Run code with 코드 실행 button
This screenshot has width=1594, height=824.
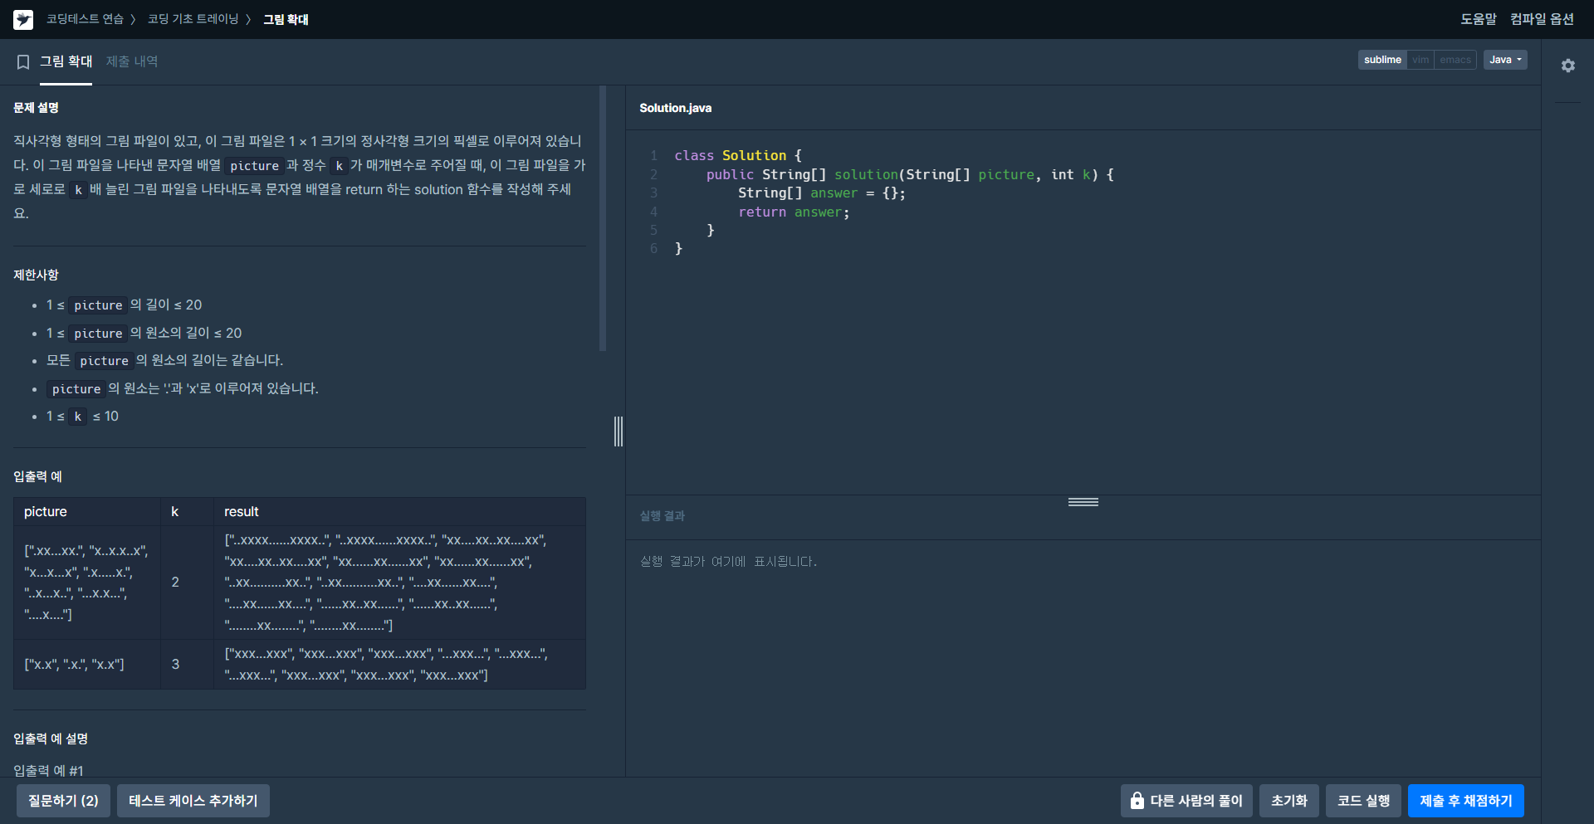pos(1363,801)
